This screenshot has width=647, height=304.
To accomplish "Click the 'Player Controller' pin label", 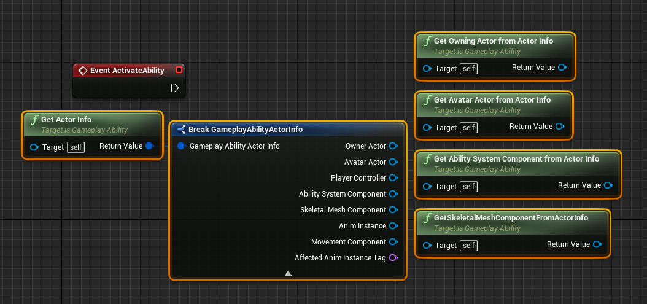I will coord(358,178).
